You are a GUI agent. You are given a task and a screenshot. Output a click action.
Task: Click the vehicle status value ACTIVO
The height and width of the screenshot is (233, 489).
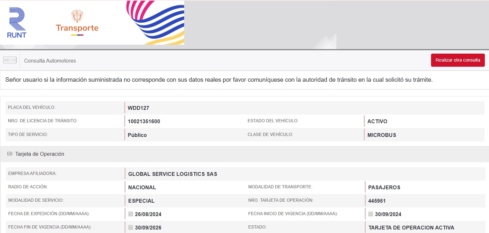tap(377, 121)
